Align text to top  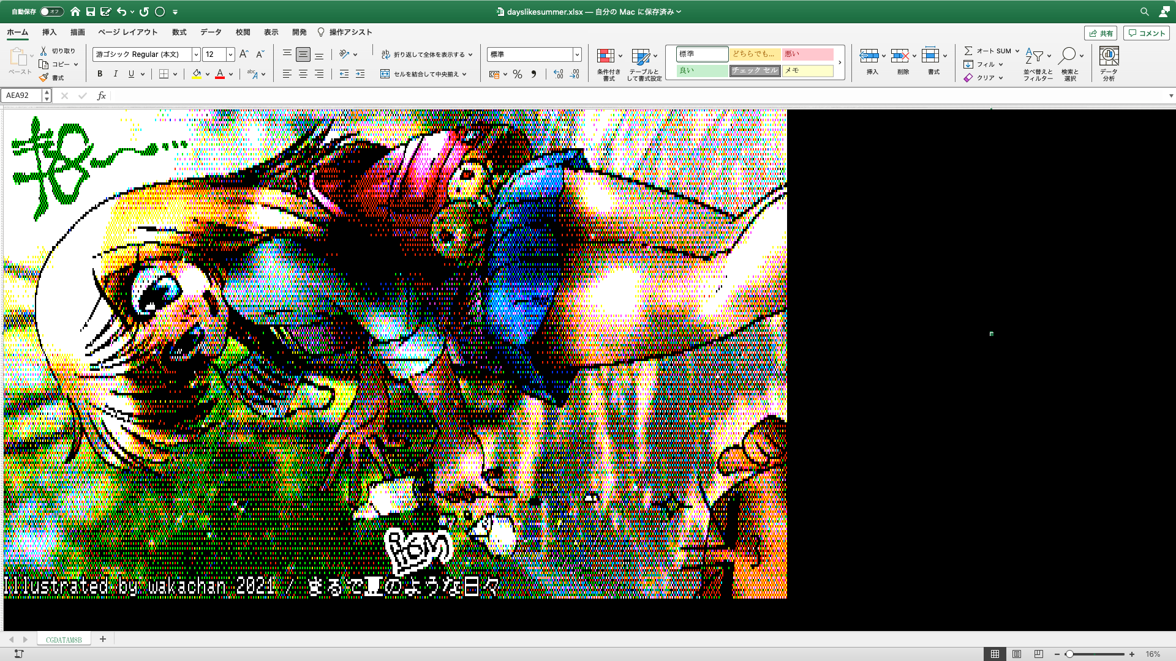click(x=287, y=54)
